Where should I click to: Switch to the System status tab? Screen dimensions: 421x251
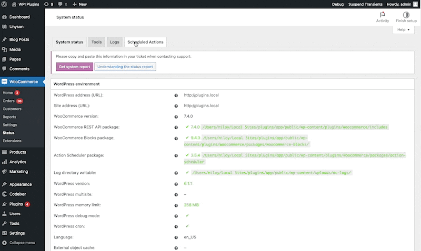coord(69,42)
